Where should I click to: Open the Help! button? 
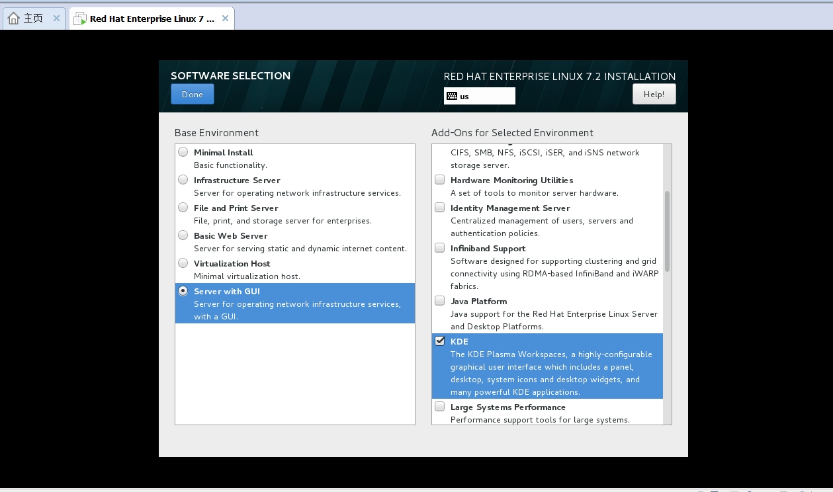[x=654, y=94]
